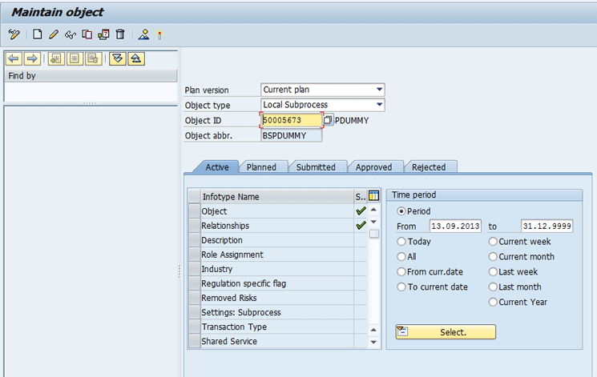Click the expand-down triangle icon in search panel
597x377 pixels.
[x=118, y=58]
